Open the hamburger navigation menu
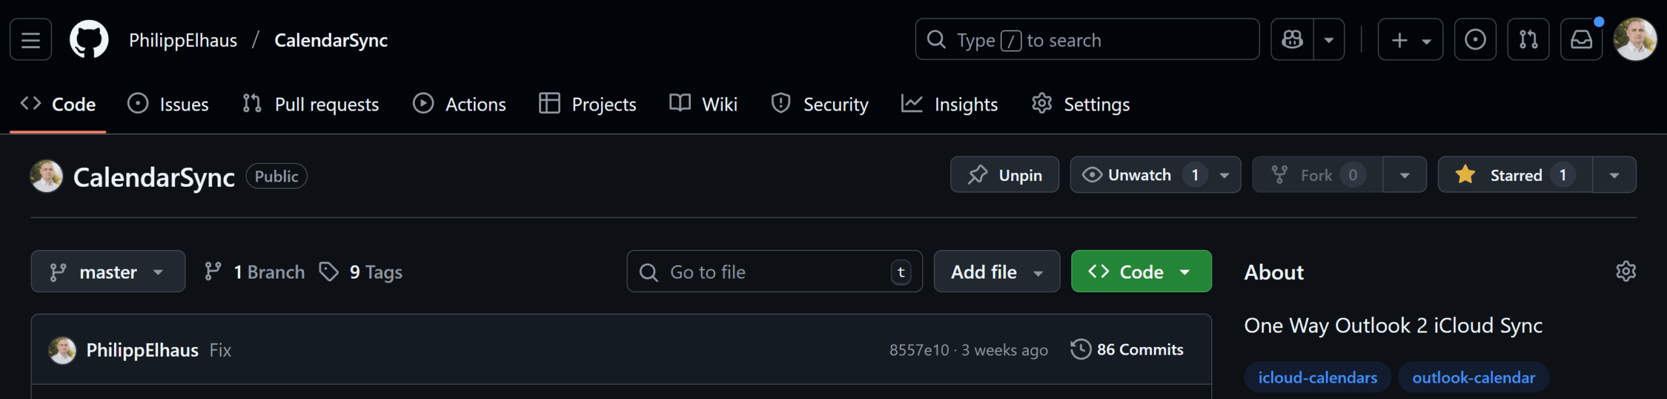The height and width of the screenshot is (399, 1667). 31,40
